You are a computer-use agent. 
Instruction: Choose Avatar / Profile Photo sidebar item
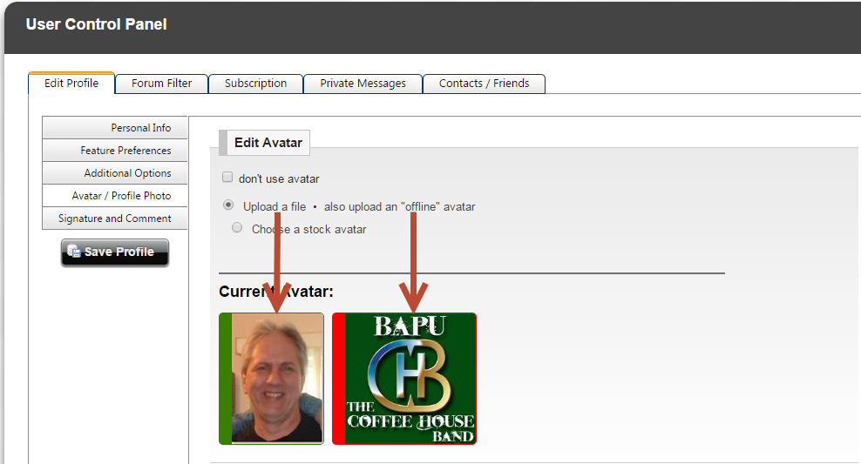115,196
